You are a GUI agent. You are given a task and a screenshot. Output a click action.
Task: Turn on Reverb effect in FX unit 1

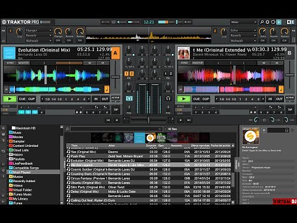[x=69, y=40]
